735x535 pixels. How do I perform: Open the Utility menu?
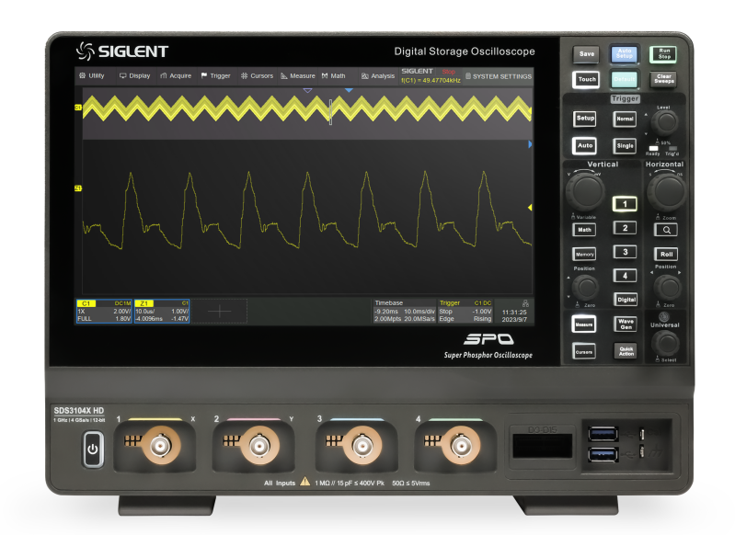coord(92,76)
